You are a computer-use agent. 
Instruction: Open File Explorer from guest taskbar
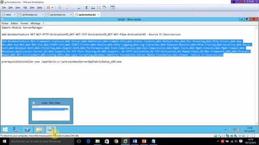[39, 130]
